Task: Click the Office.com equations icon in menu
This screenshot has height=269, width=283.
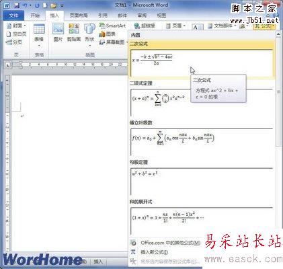Action: (x=133, y=243)
